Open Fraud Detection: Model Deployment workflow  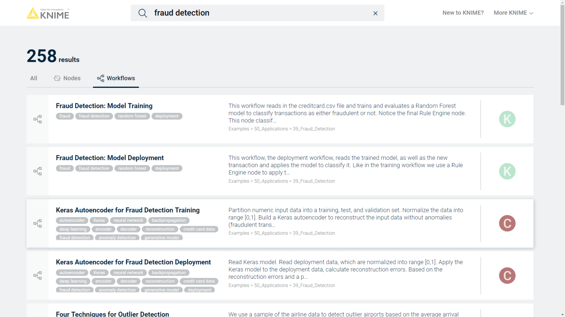click(110, 158)
